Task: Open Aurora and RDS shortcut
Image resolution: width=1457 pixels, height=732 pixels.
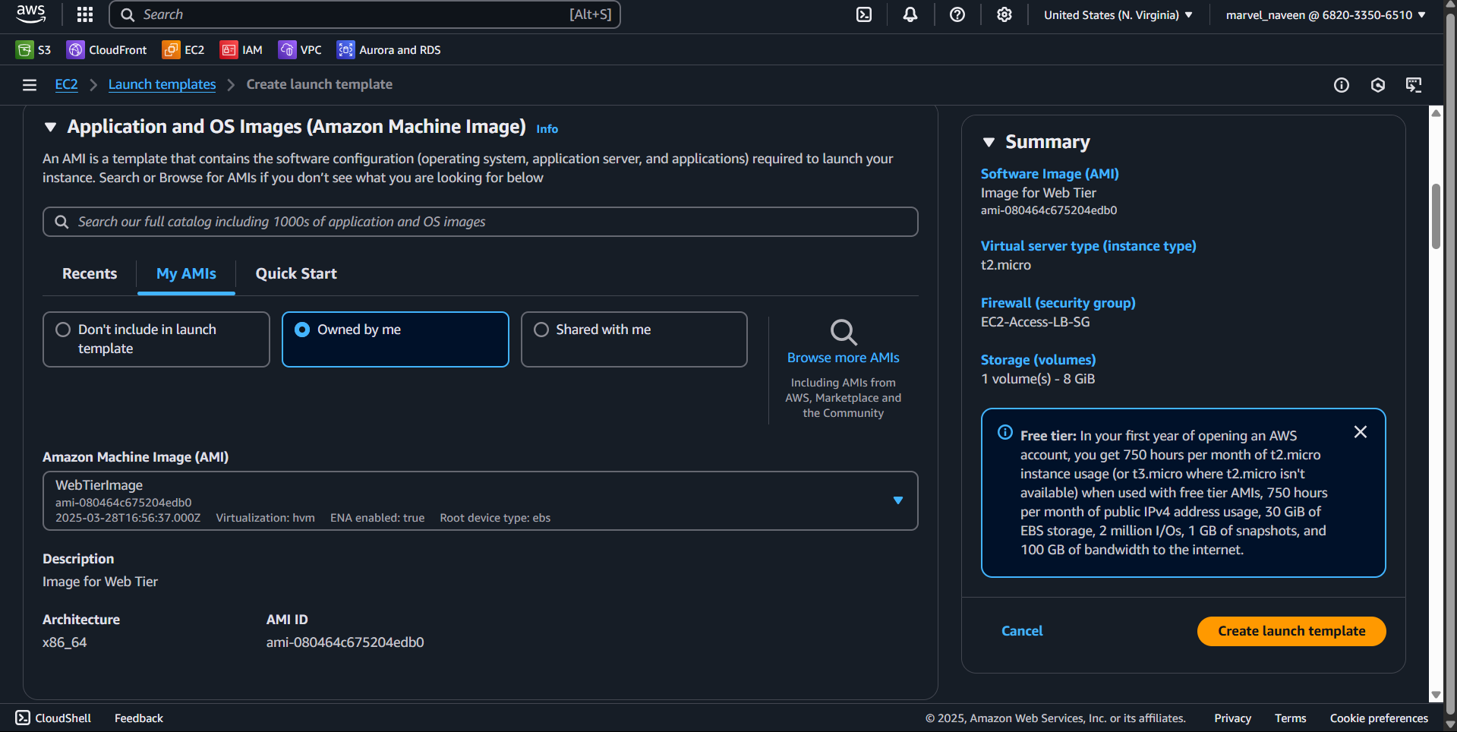Action: pyautogui.click(x=389, y=50)
